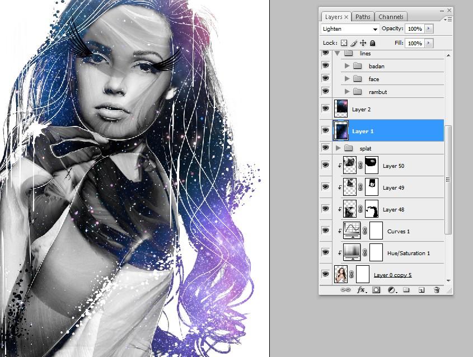Click the rambut group folder icon
Viewport: 473px width, 357px height.
pos(358,91)
